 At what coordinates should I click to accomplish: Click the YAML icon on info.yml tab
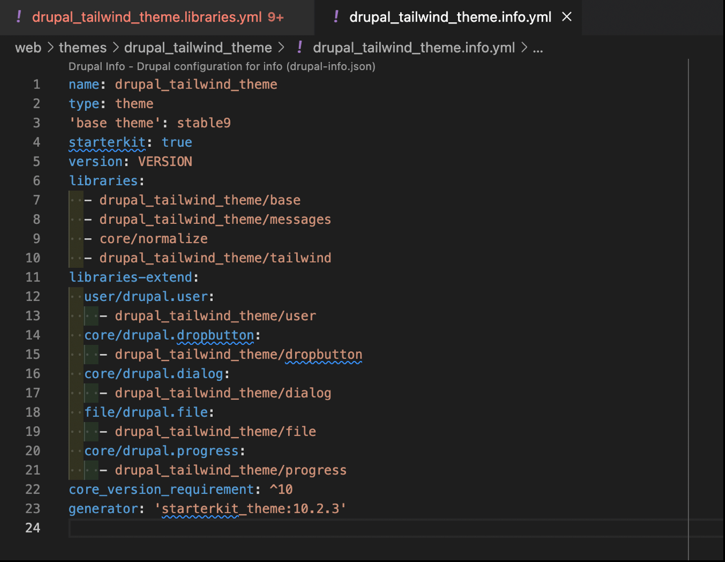coord(336,17)
